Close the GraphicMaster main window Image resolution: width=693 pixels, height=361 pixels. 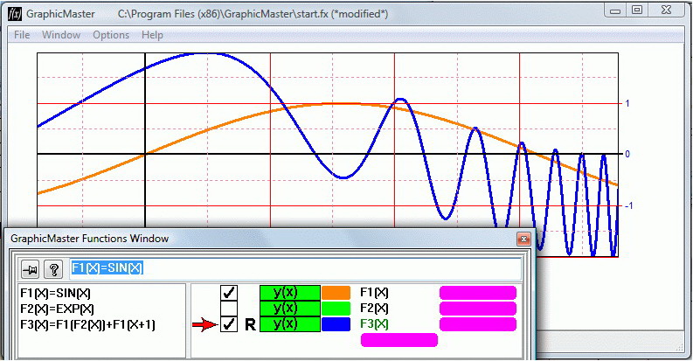click(x=666, y=10)
